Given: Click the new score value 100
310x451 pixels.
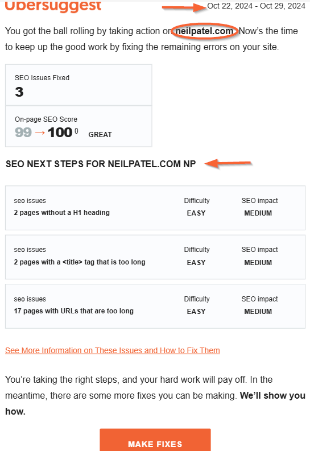Looking at the screenshot, I should 60,133.
